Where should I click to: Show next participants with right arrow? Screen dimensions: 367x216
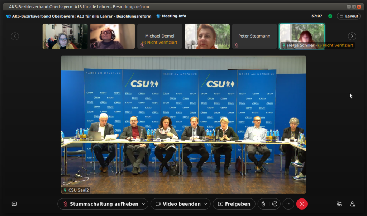coord(352,36)
